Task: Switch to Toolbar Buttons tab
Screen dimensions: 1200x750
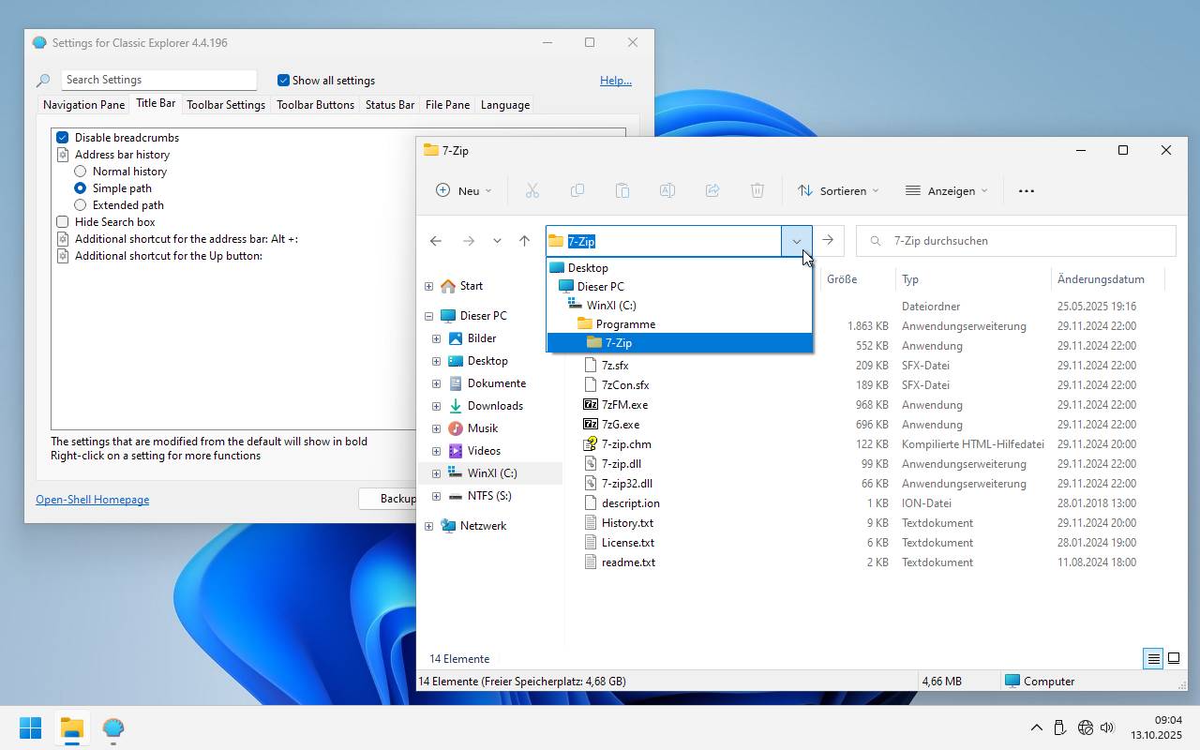Action: (315, 105)
